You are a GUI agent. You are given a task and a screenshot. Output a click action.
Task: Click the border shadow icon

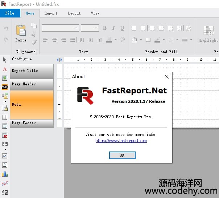pos(148,40)
